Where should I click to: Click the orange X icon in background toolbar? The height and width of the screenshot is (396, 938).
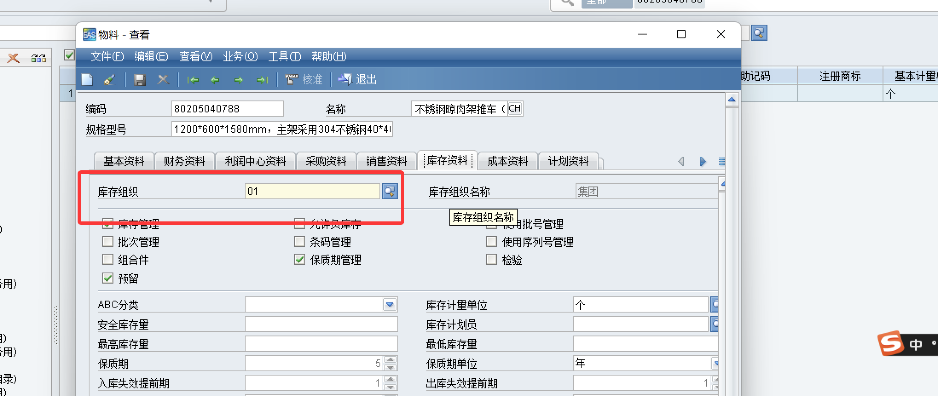[14, 58]
